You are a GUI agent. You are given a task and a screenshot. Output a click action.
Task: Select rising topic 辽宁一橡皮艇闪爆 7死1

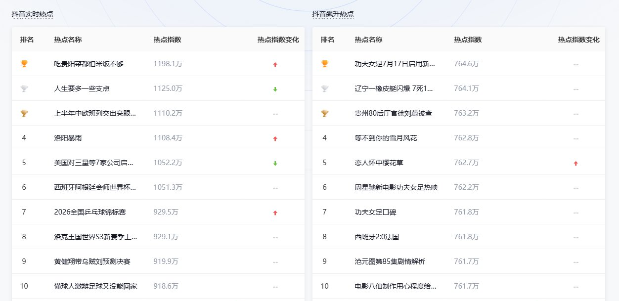pyautogui.click(x=394, y=88)
